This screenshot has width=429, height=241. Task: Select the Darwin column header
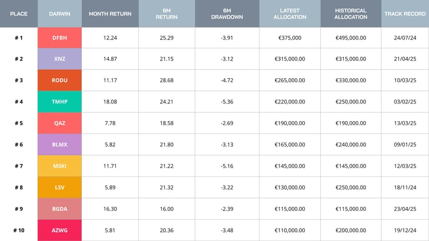click(59, 14)
